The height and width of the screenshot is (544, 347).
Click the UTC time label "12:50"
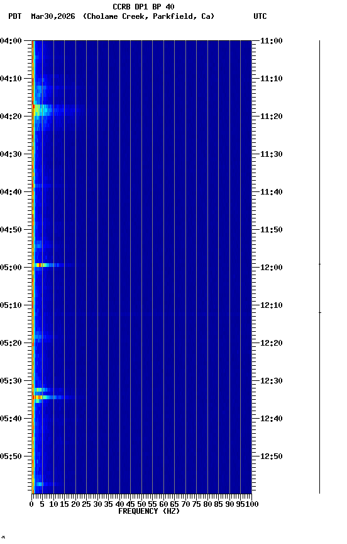tap(271, 457)
